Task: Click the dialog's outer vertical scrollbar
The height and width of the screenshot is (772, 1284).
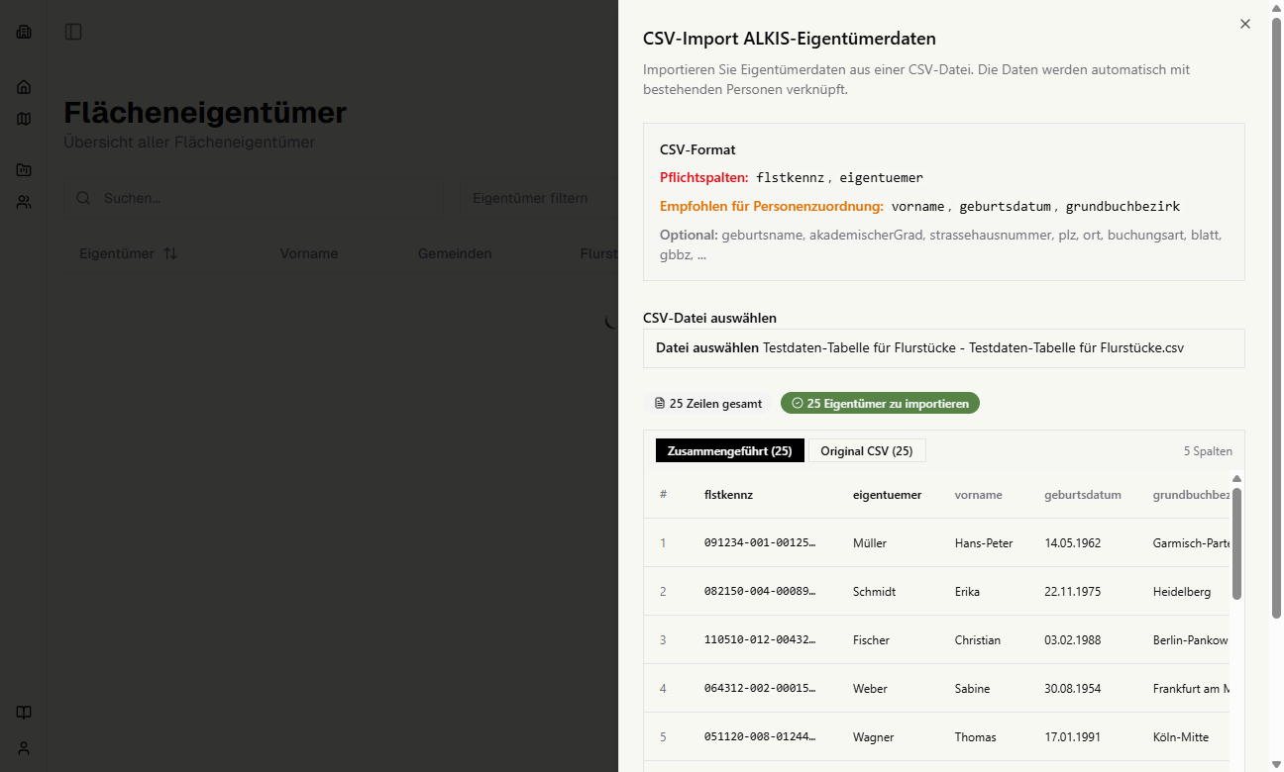Action: point(1276,317)
